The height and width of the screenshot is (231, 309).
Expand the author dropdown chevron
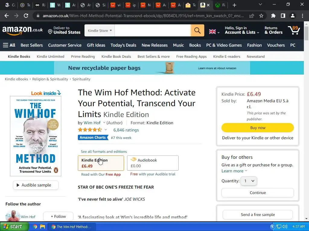pyautogui.click(x=104, y=123)
